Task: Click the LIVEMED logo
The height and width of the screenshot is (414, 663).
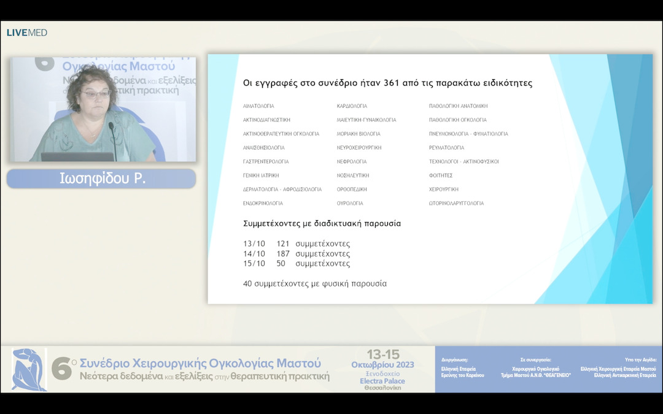Action: [x=26, y=33]
